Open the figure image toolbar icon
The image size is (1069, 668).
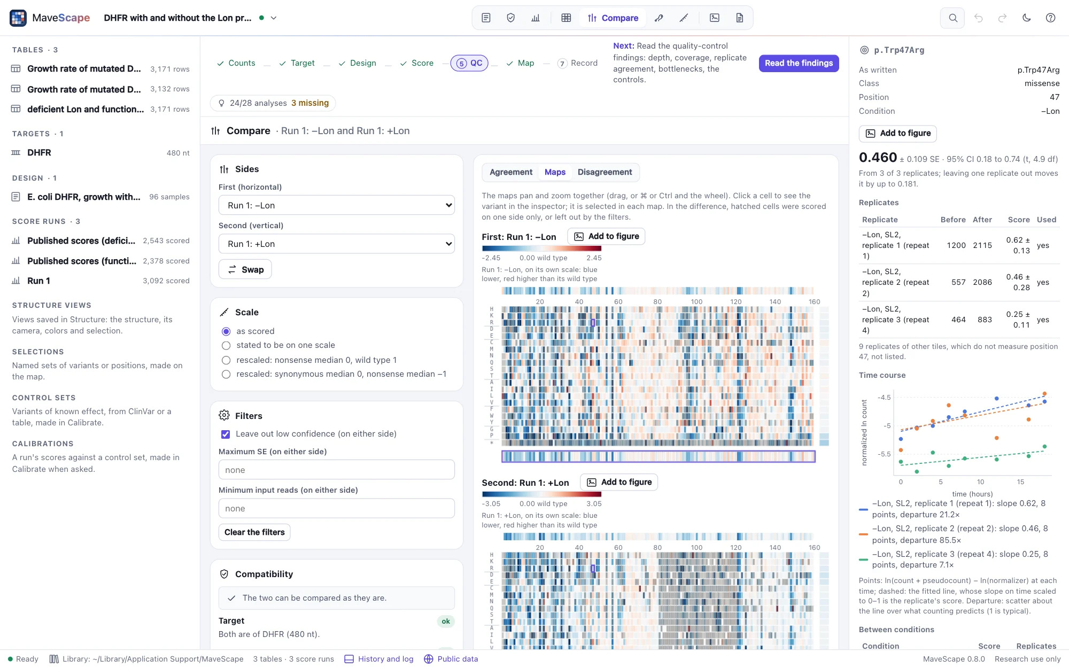click(715, 18)
